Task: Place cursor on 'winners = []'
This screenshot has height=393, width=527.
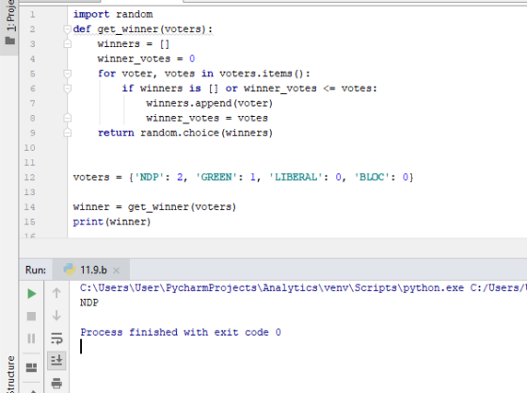Action: click(x=134, y=44)
